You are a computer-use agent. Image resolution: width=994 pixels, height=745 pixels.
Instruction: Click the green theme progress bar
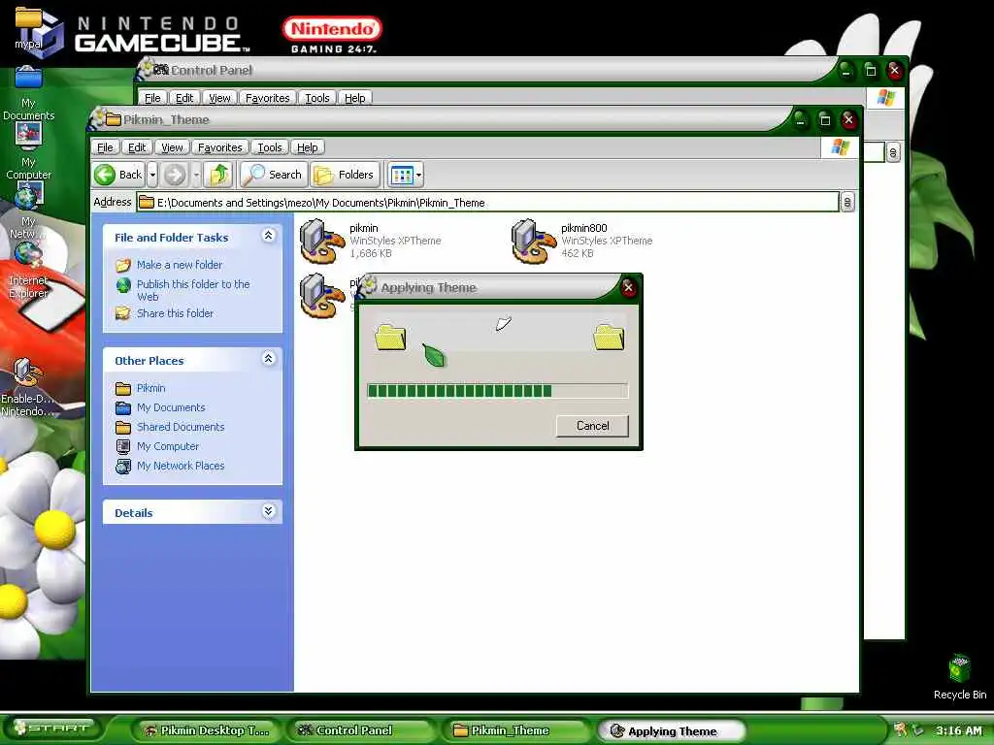coord(498,390)
